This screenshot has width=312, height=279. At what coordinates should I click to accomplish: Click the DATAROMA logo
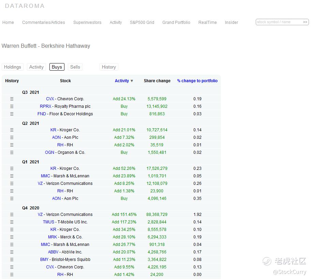tap(25, 6)
